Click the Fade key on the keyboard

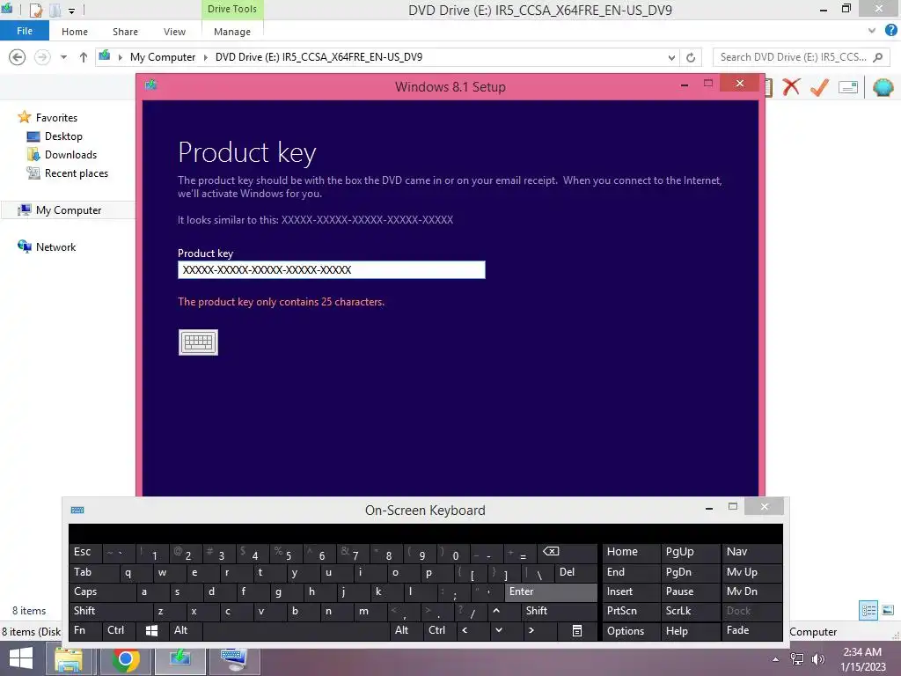coord(751,630)
